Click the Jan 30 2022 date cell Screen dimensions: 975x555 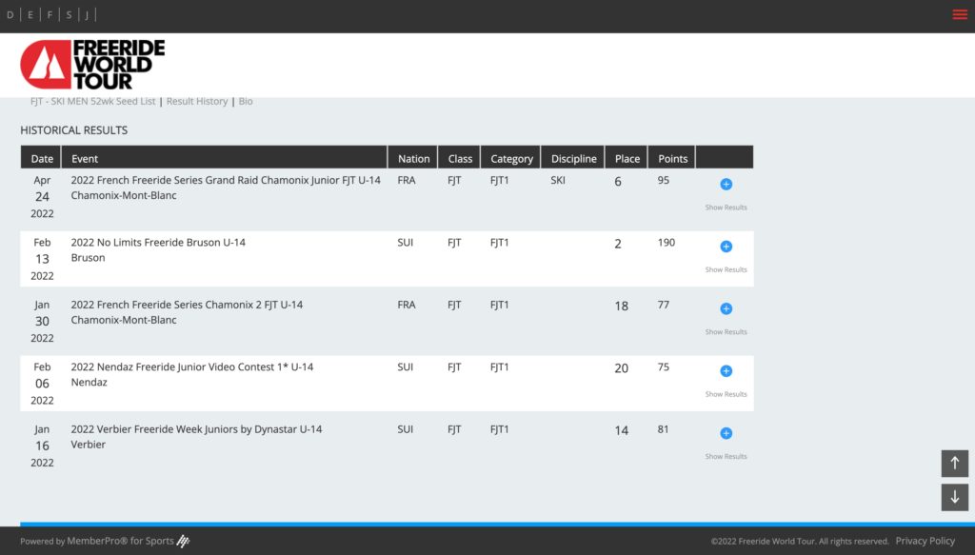click(x=42, y=321)
